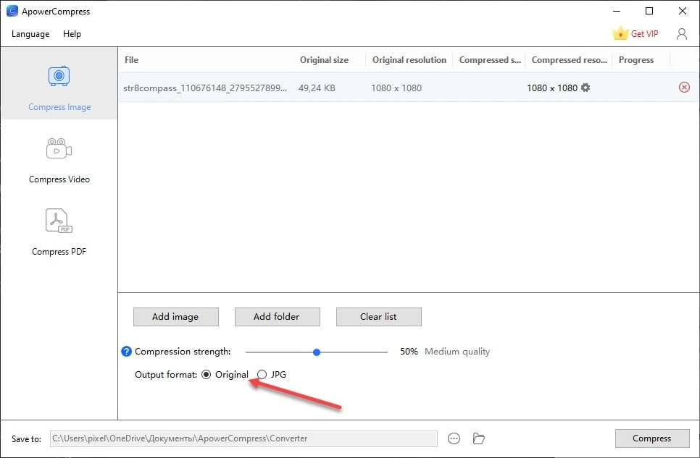
Task: Click the Compressed size column header
Action: [x=490, y=60]
